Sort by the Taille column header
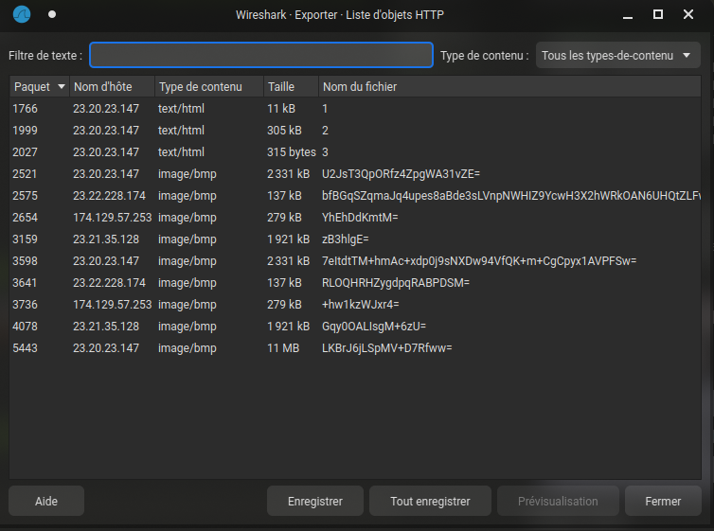The height and width of the screenshot is (531, 714). point(291,86)
